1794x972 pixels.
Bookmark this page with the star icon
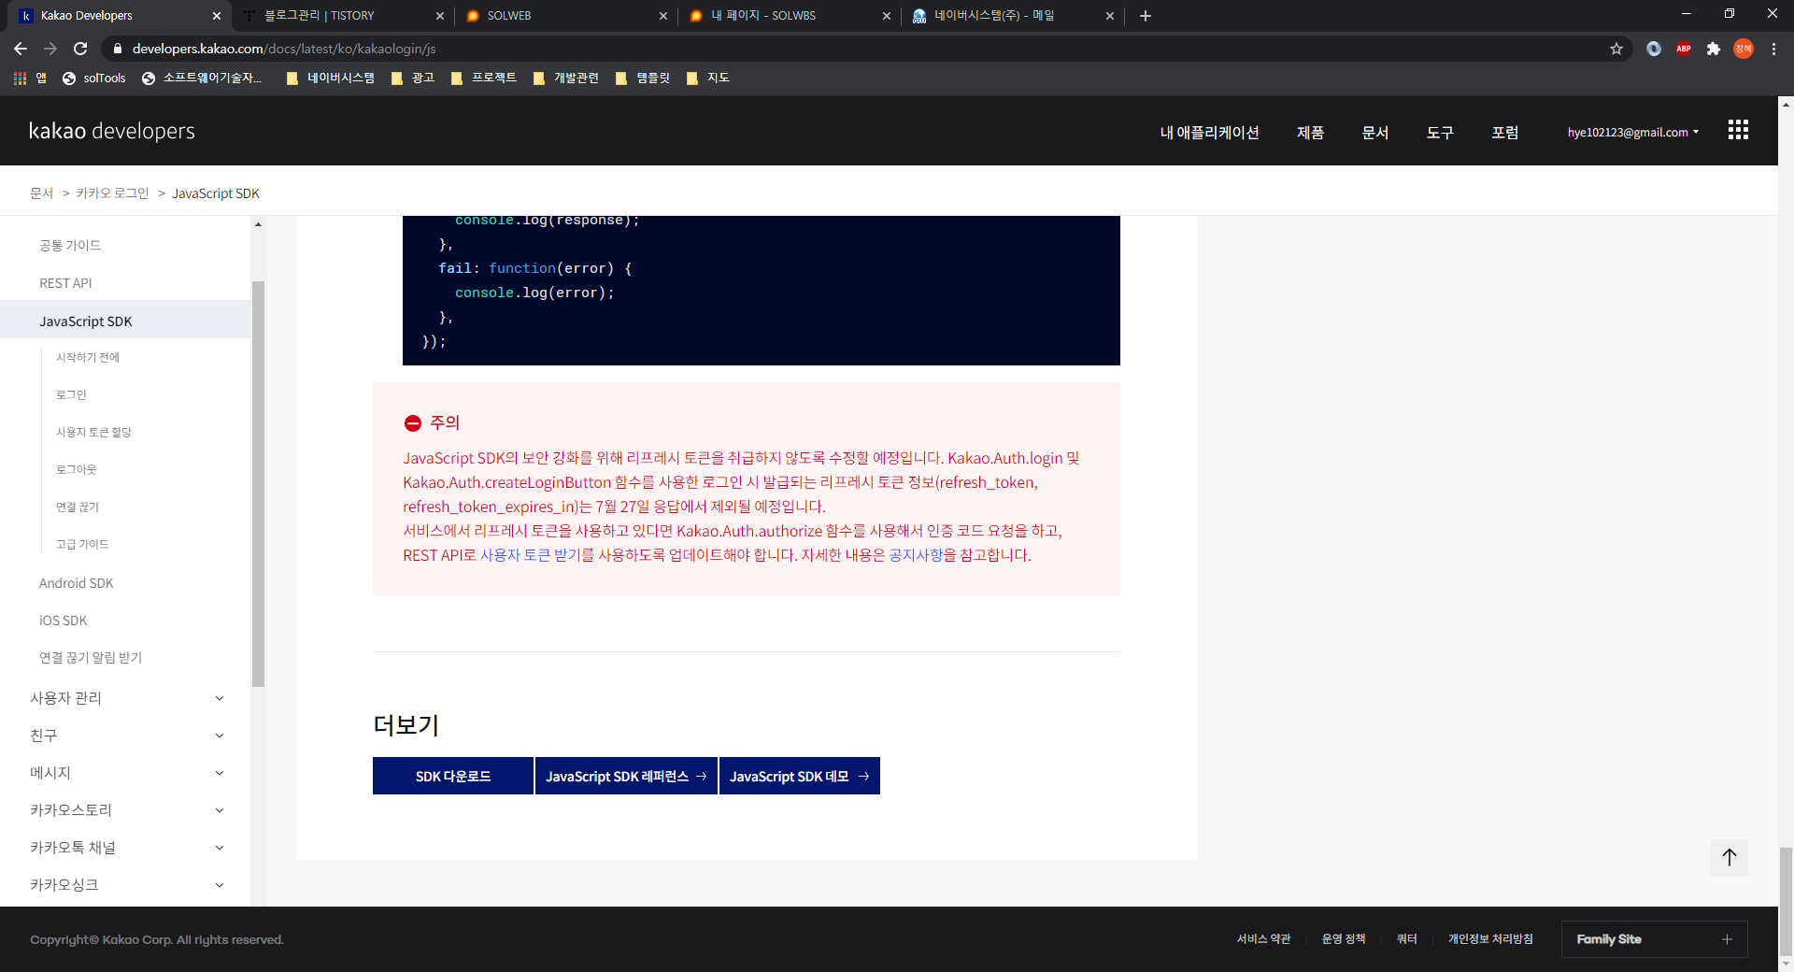1616,49
